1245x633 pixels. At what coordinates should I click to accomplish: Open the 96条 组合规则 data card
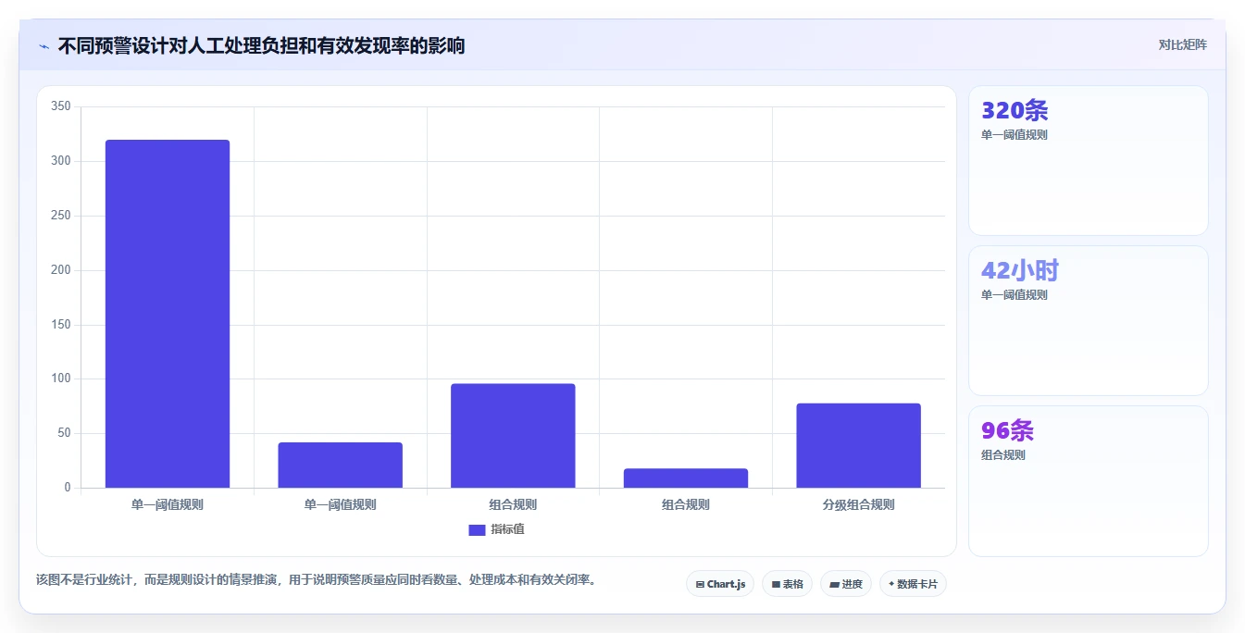point(1089,481)
